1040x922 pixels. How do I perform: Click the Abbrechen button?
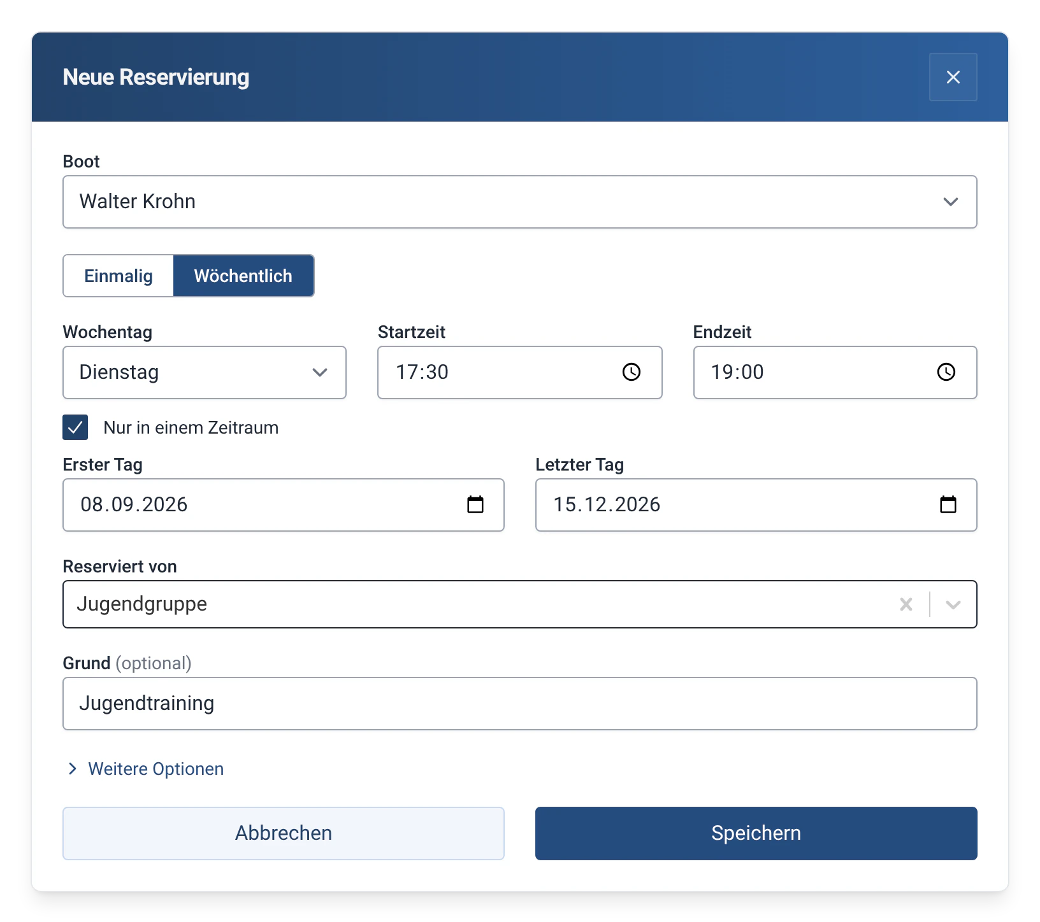pyautogui.click(x=283, y=833)
